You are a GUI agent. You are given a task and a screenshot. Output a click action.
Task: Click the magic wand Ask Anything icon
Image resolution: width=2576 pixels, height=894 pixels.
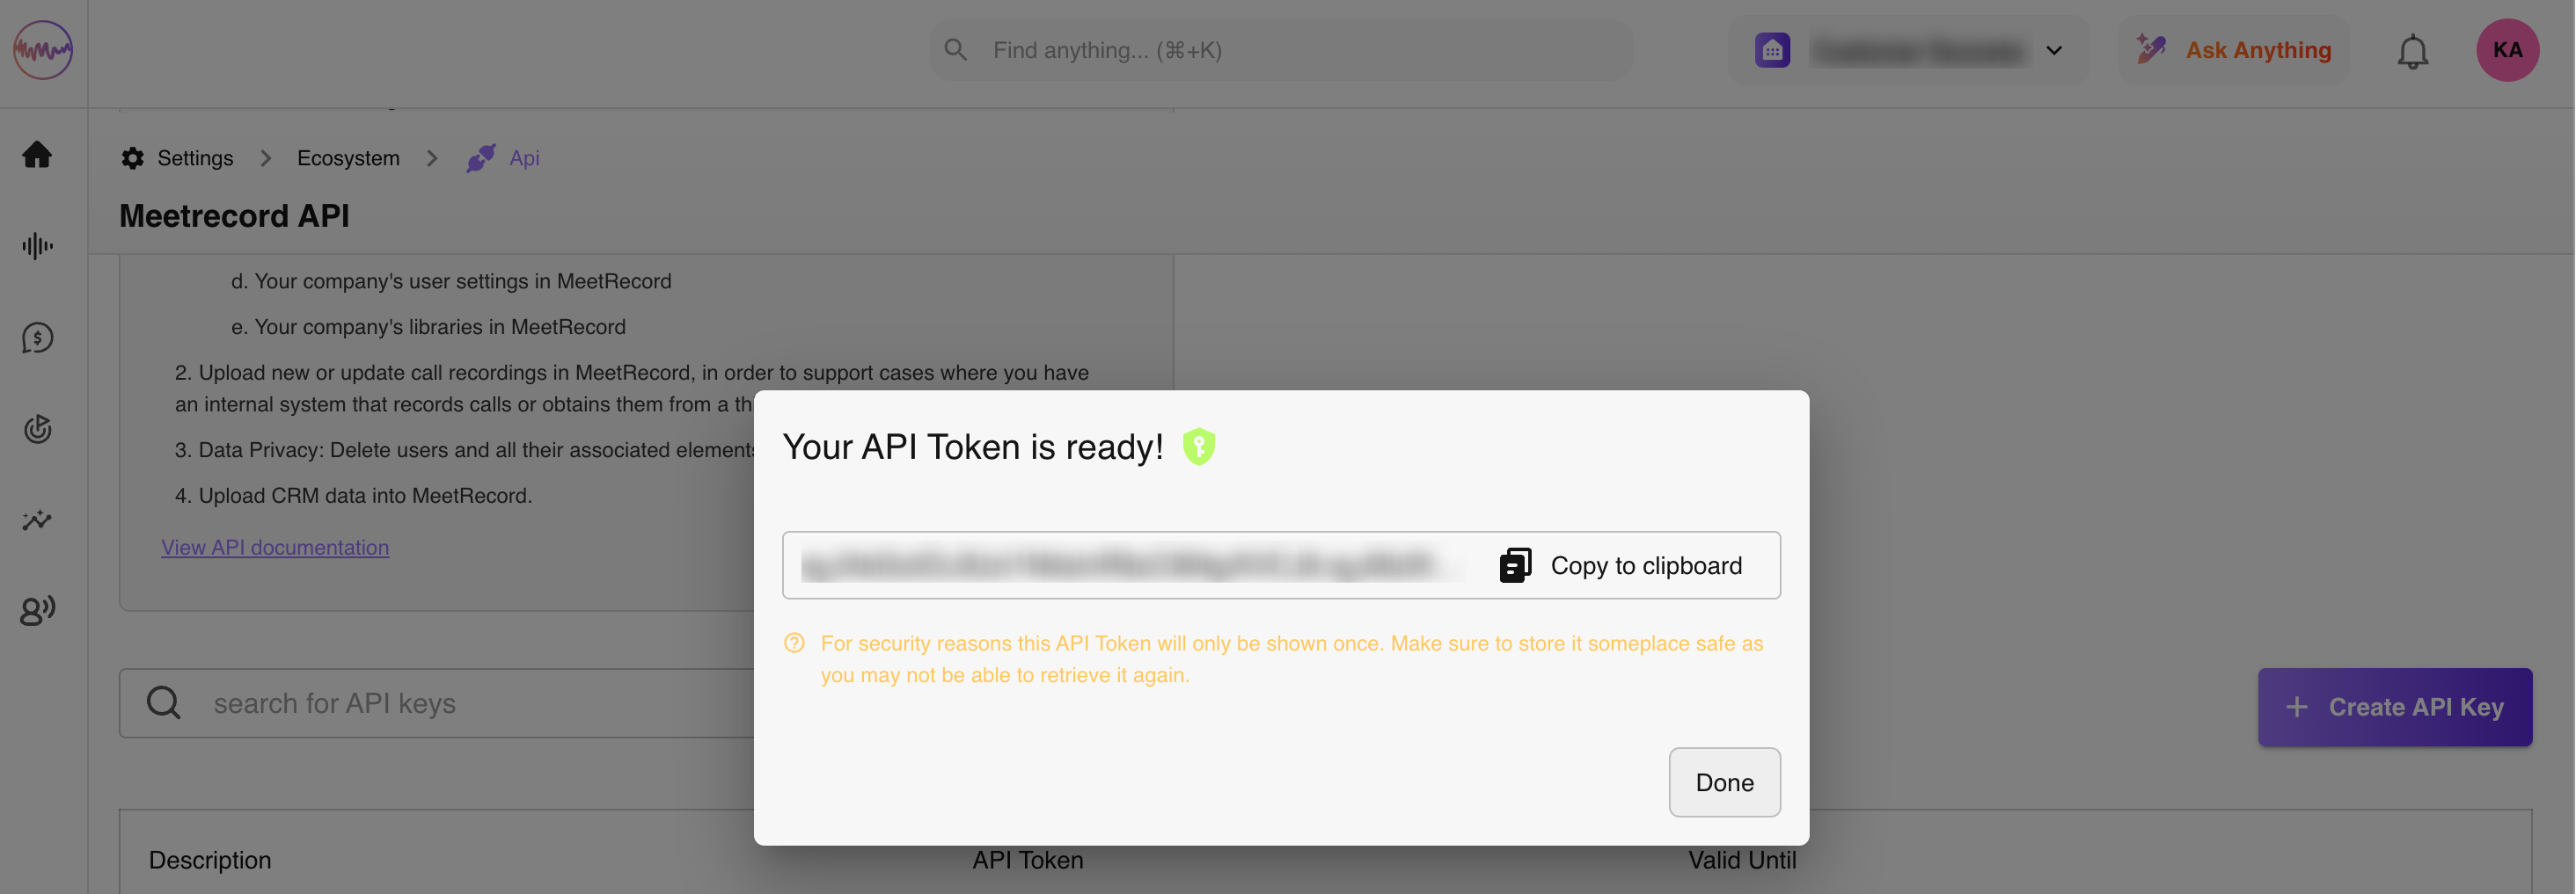[2151, 49]
